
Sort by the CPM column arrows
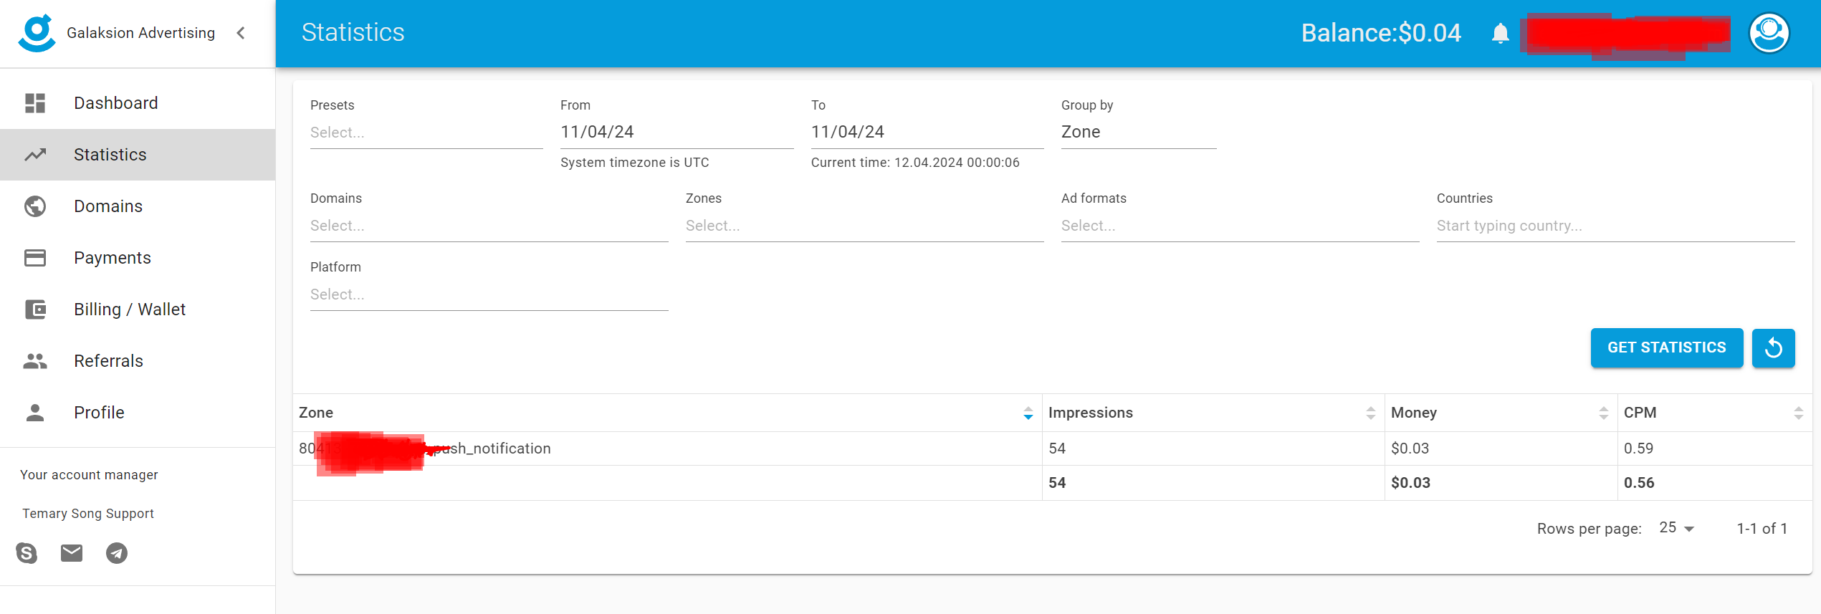pyautogui.click(x=1799, y=413)
